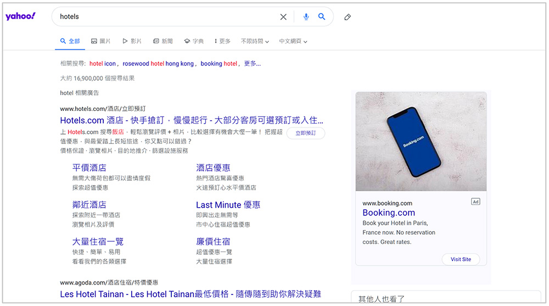Open the Last Minute 優惠 sitelink

[x=228, y=205]
